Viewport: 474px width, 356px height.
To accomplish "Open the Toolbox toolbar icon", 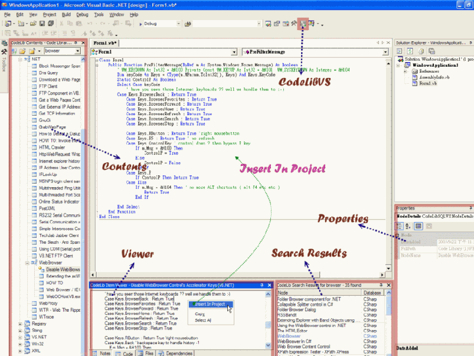I will tap(294, 24).
